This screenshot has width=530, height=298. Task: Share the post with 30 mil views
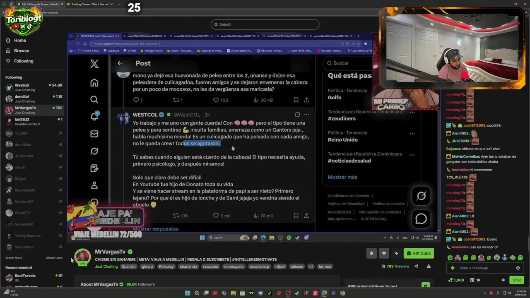(306, 100)
